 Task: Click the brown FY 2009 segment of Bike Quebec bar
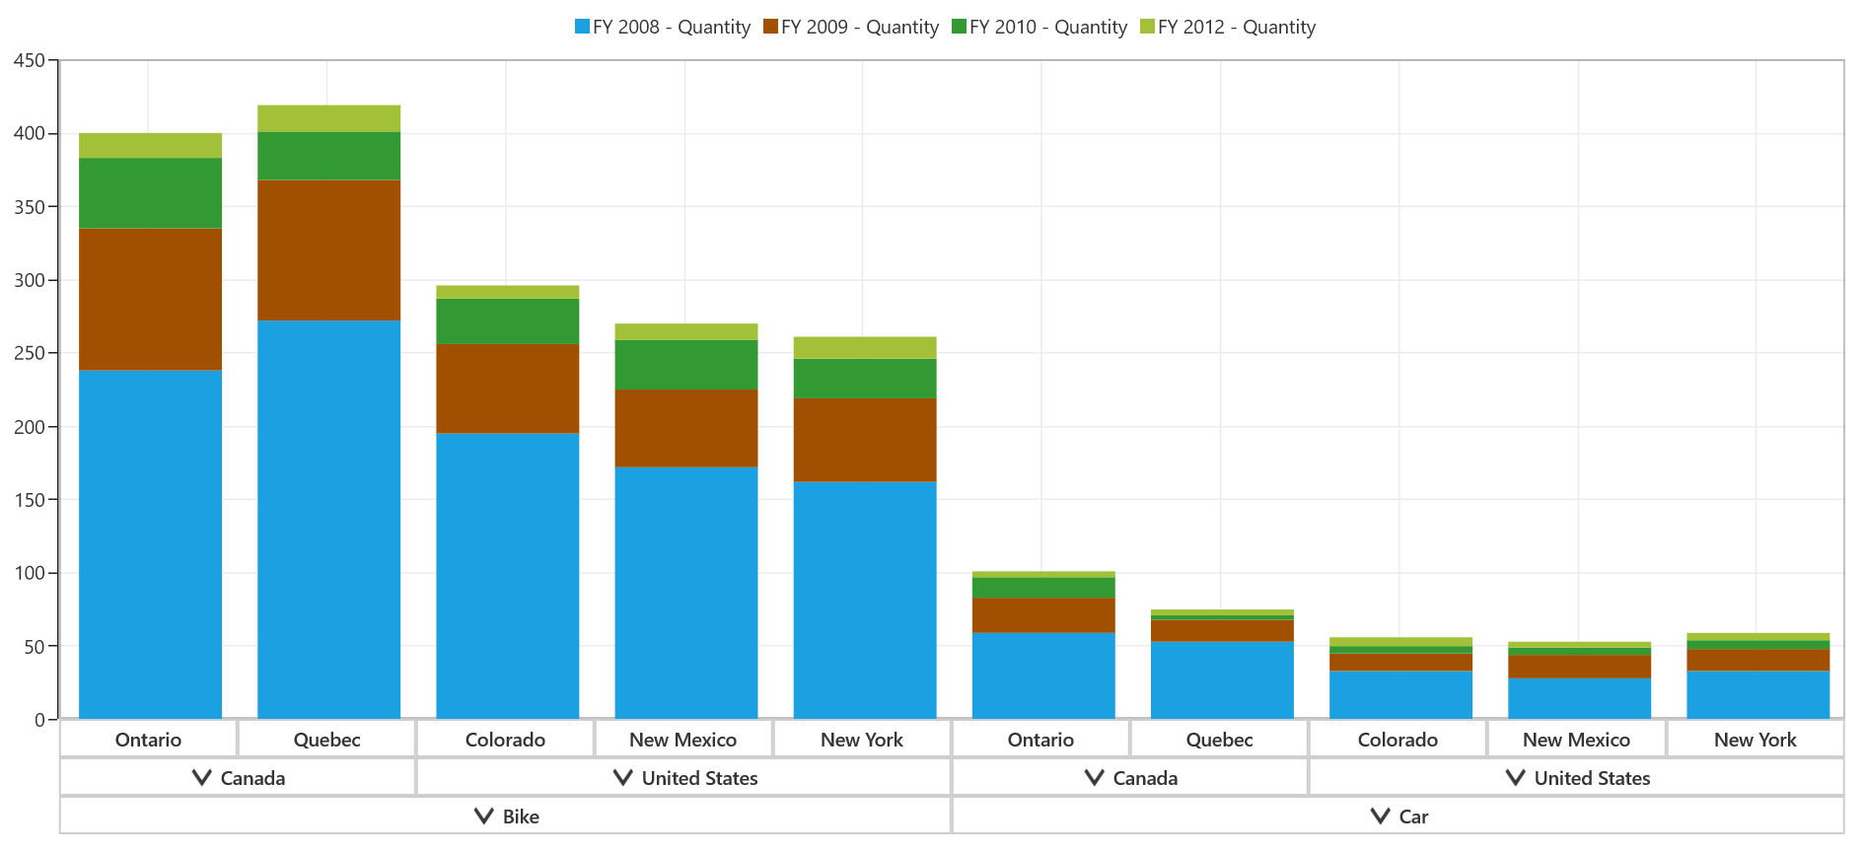pos(328,250)
